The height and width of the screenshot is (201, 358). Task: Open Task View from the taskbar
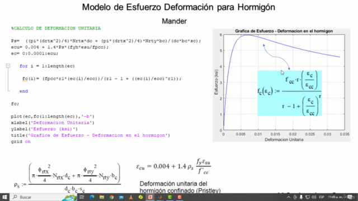coord(82,197)
